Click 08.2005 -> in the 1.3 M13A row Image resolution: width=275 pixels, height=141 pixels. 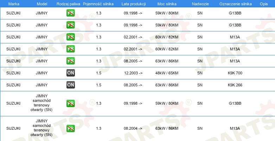pyautogui.click(x=133, y=61)
